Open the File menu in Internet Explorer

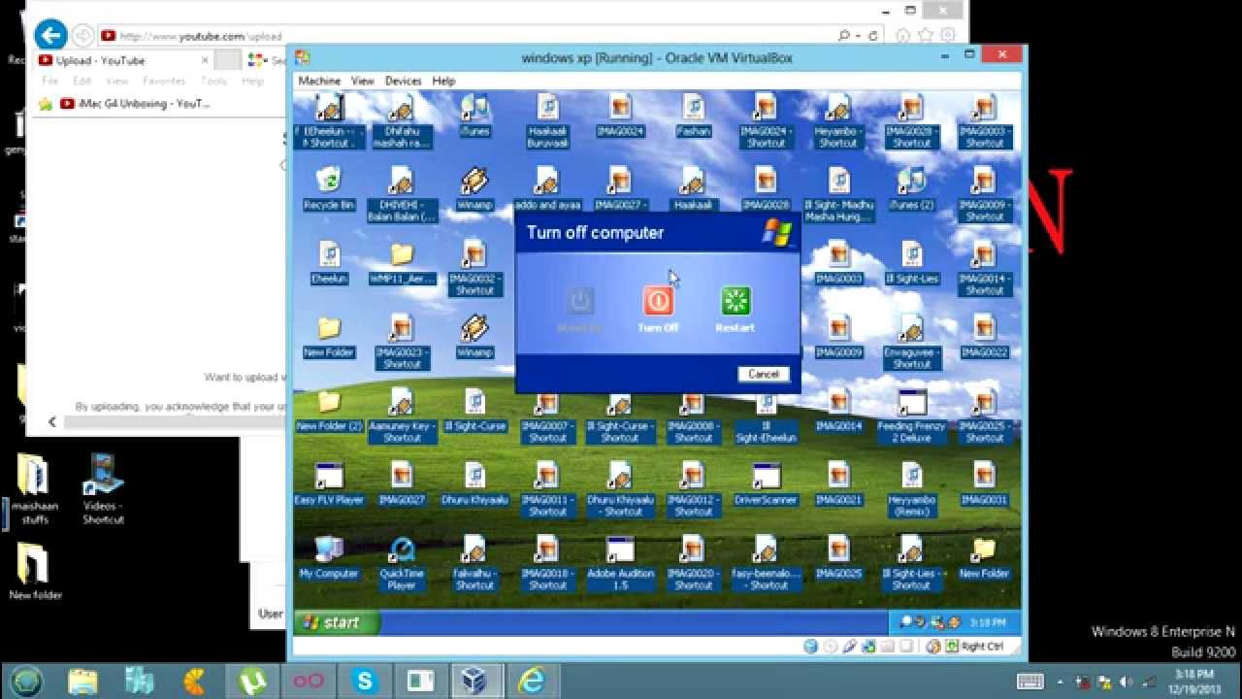[49, 81]
